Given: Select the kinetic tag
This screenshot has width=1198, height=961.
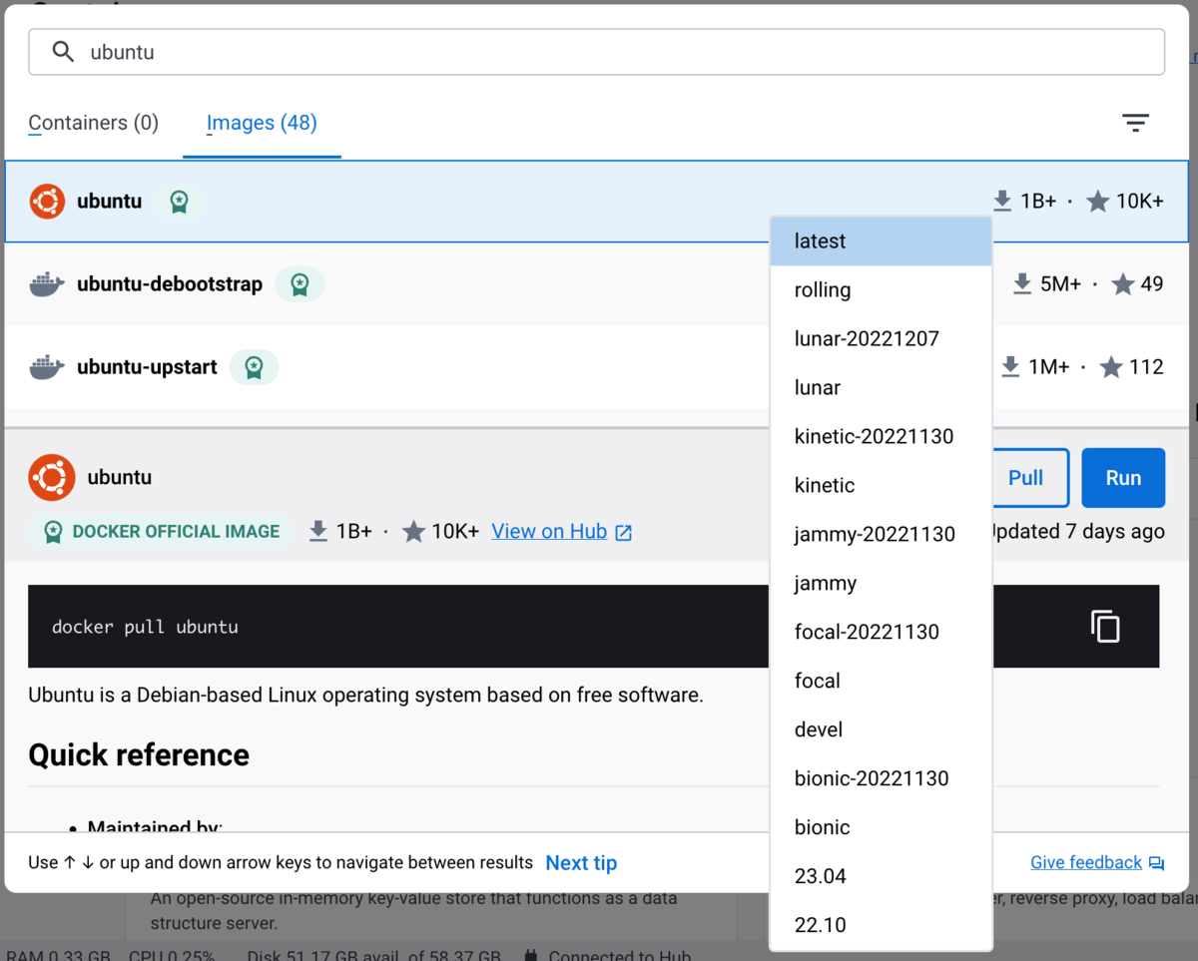Looking at the screenshot, I should (881, 486).
